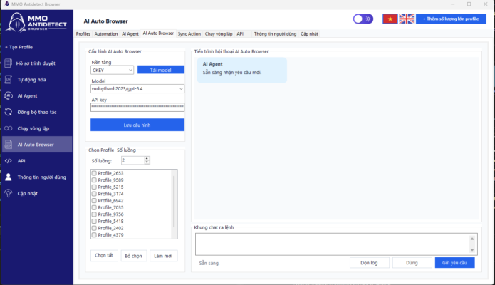Viewport: 495px width, 285px height.
Task: Click the Tải model button
Action: [161, 70]
